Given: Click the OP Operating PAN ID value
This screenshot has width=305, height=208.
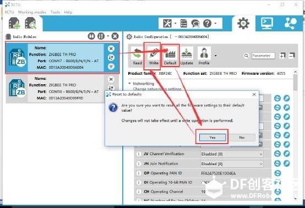Looking at the screenshot, I should point(218,173).
